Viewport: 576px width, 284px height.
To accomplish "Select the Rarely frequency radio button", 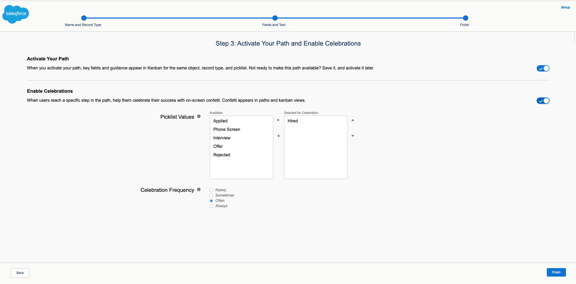I will (211, 190).
